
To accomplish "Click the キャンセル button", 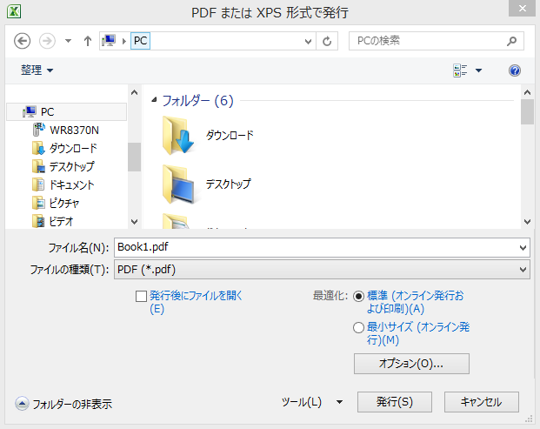I will 482,402.
